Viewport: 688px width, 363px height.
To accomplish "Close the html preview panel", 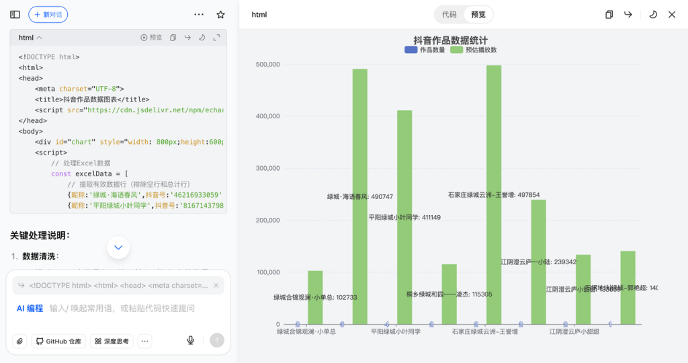I will pyautogui.click(x=672, y=15).
